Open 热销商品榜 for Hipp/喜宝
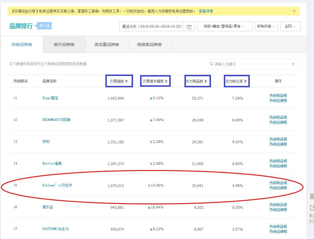The image size is (314, 239). pyautogui.click(x=278, y=95)
